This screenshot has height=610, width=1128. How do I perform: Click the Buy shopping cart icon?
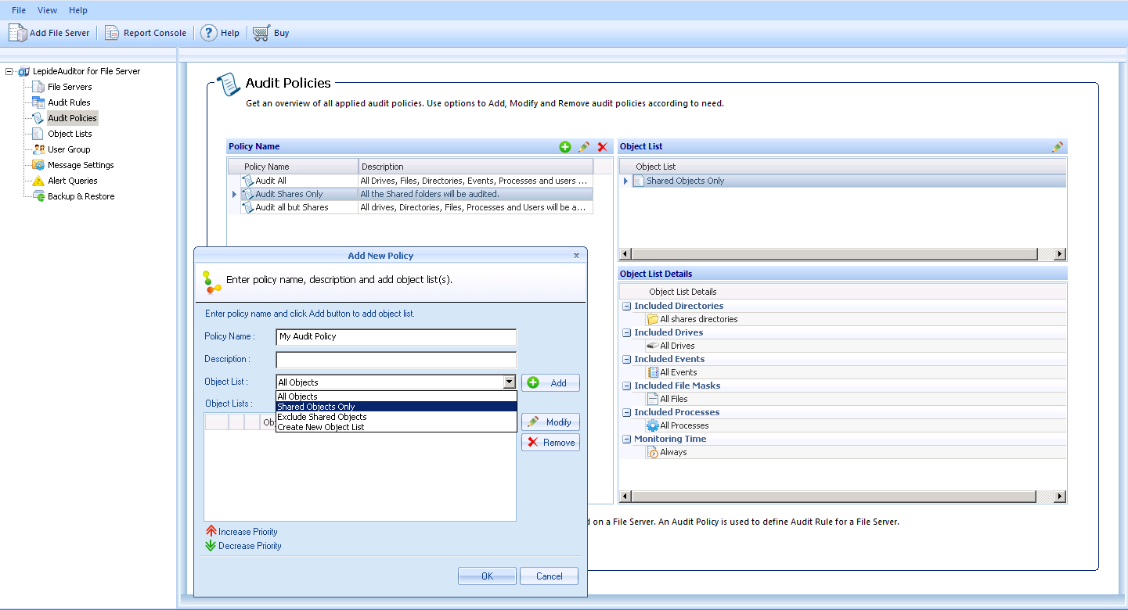[261, 33]
